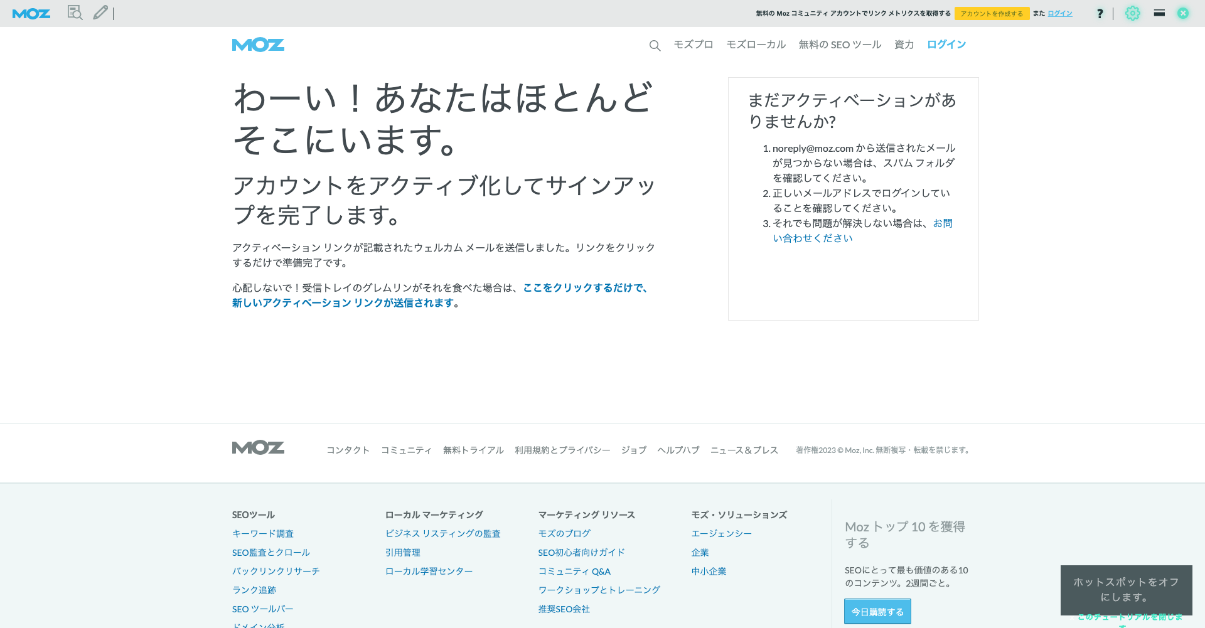Open 中小企業 link
This screenshot has height=628, width=1205.
[709, 572]
